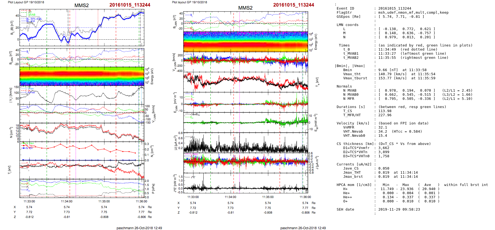This screenshot has width=495, height=230.
Task: Select the D1=TCS*Vnmfr thickness value
Action: [x=384, y=148]
